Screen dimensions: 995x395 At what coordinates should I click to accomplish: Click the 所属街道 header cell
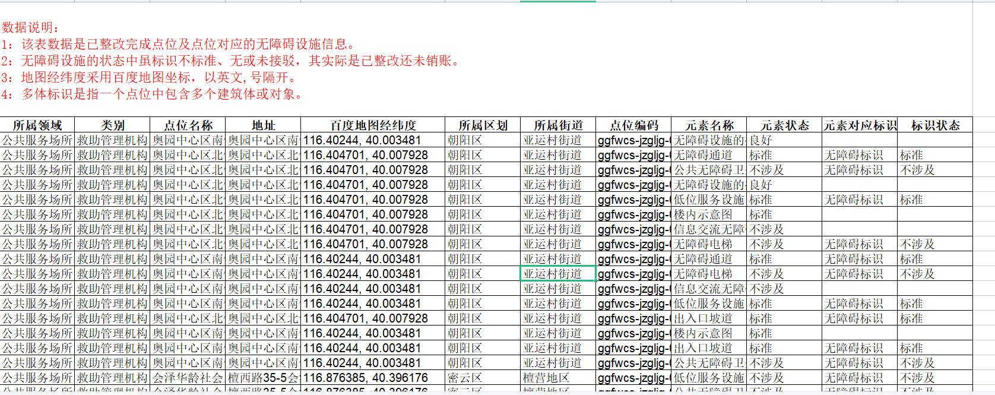pyautogui.click(x=558, y=125)
